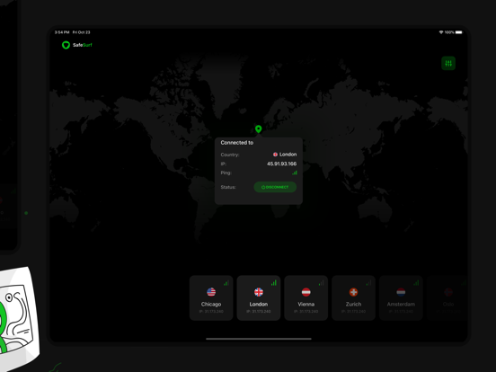The image size is (496, 372).
Task: Click the 'Status:' label in popup
Action: point(228,187)
